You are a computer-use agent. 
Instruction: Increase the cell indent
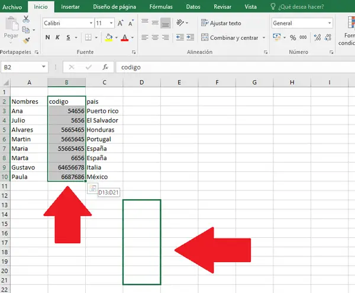(x=191, y=37)
